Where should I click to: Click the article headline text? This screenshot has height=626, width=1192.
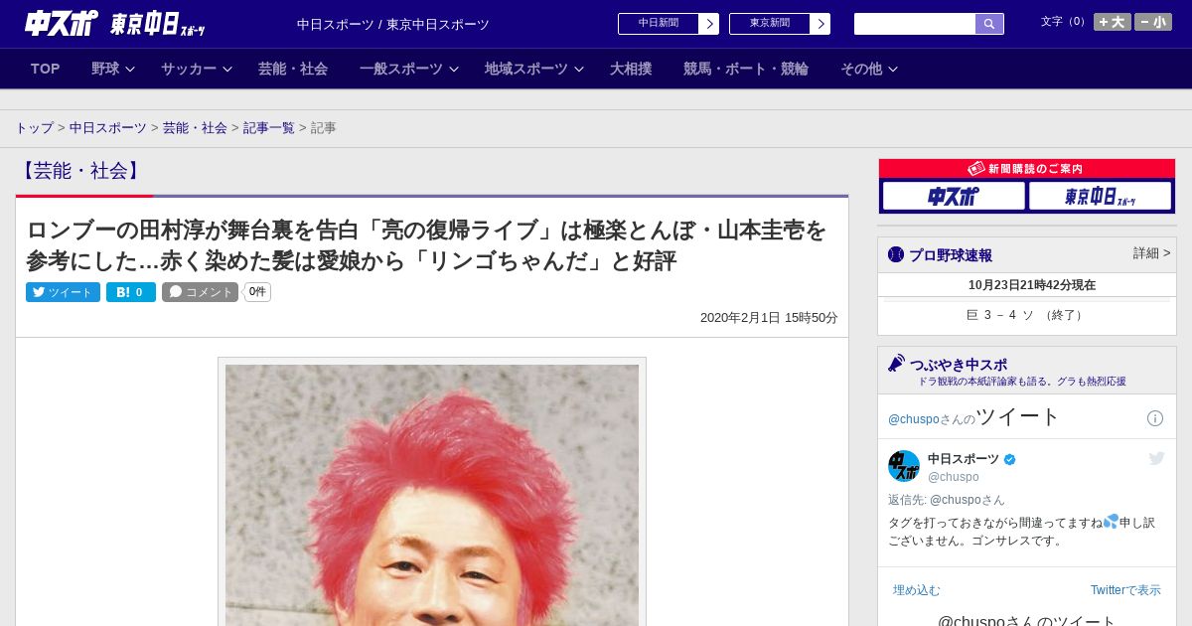(427, 245)
